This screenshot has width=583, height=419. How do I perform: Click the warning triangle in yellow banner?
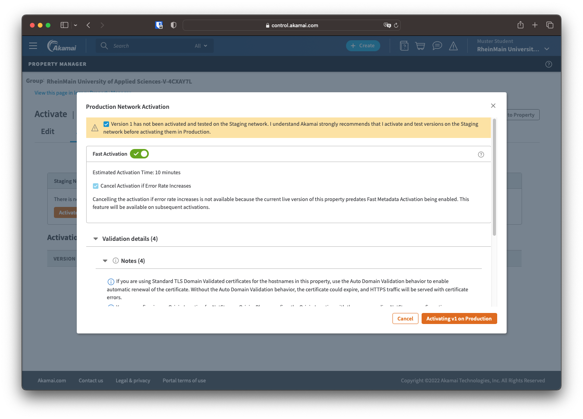tap(95, 128)
